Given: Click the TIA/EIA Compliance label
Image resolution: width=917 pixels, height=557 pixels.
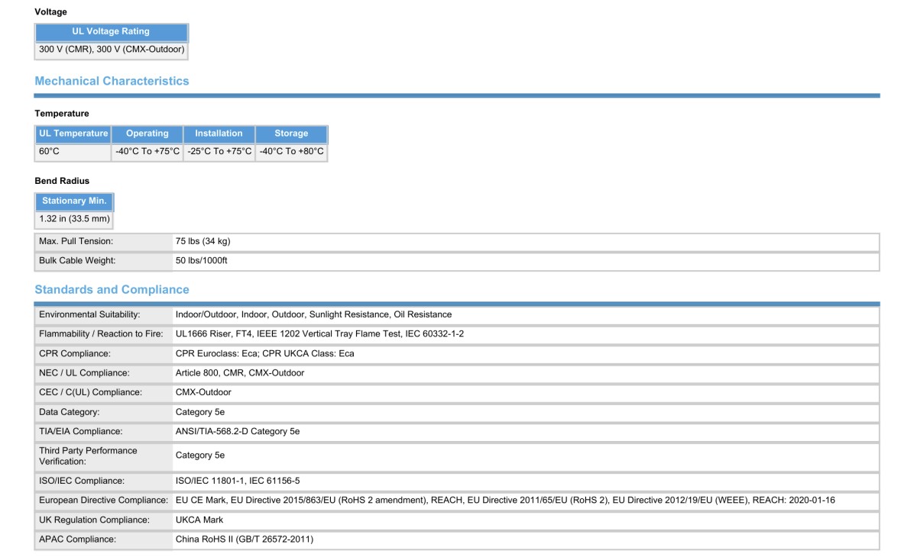Looking at the screenshot, I should pos(81,432).
